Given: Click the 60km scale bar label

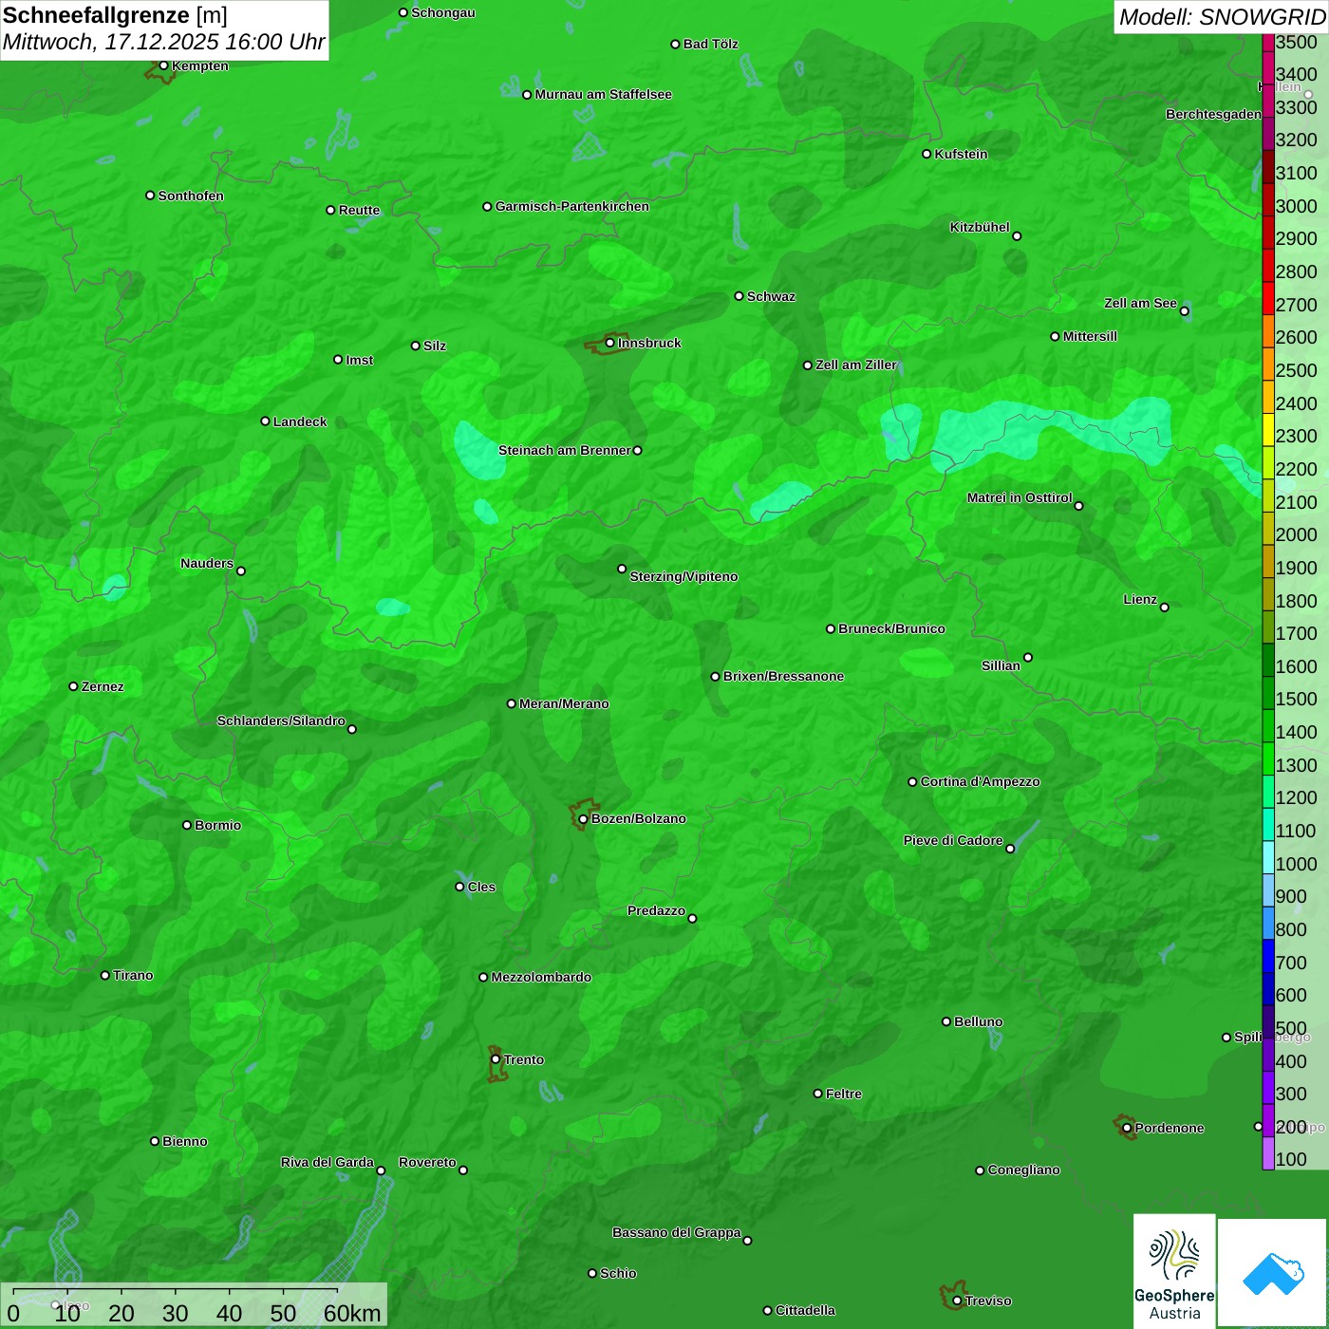Looking at the screenshot, I should pyautogui.click(x=352, y=1314).
